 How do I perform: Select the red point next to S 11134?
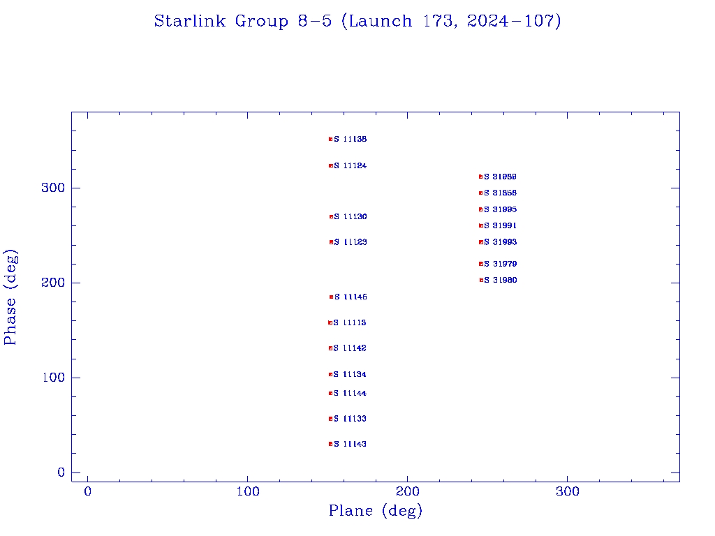(330, 375)
